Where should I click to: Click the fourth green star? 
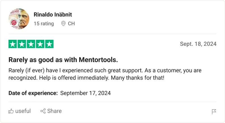(x=40, y=44)
